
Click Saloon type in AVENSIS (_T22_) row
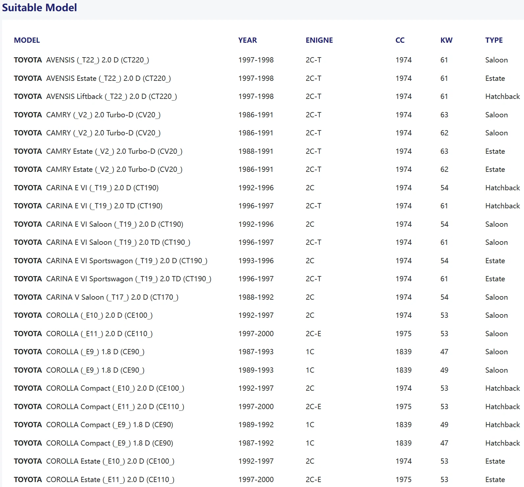(496, 60)
